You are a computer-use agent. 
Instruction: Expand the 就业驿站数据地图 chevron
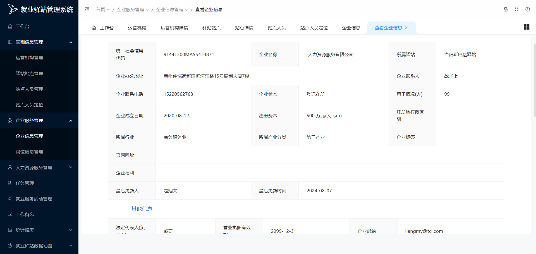pos(71,246)
